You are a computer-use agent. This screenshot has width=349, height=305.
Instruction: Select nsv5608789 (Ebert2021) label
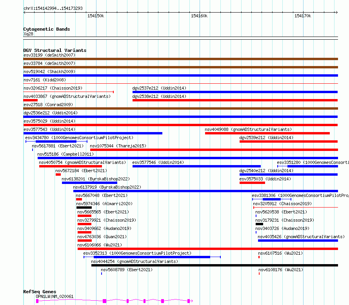pos(127,270)
